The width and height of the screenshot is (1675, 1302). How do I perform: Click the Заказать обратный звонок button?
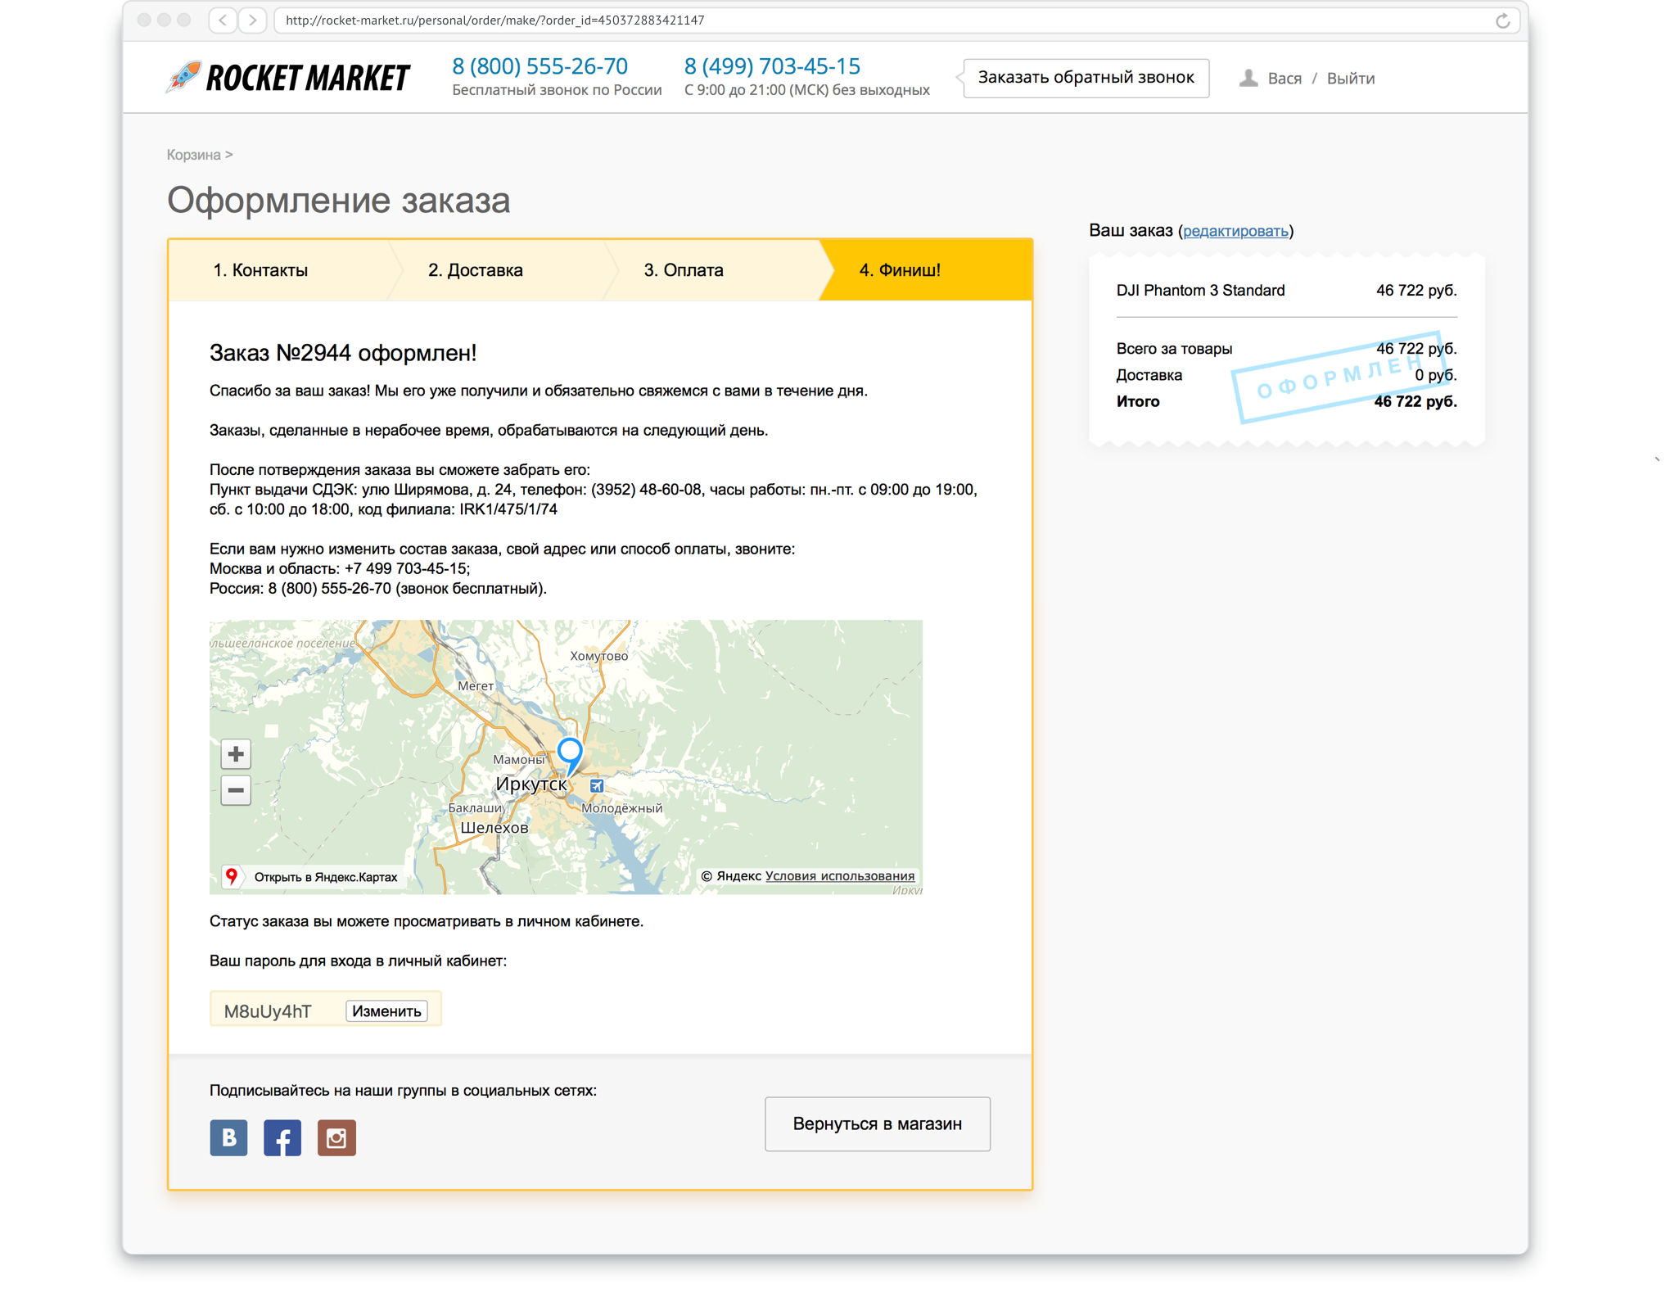point(1082,78)
